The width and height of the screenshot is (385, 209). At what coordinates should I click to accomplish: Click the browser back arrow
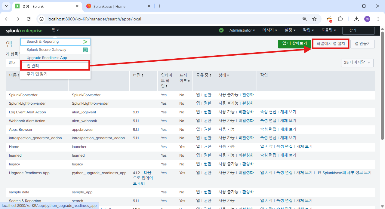[7, 19]
